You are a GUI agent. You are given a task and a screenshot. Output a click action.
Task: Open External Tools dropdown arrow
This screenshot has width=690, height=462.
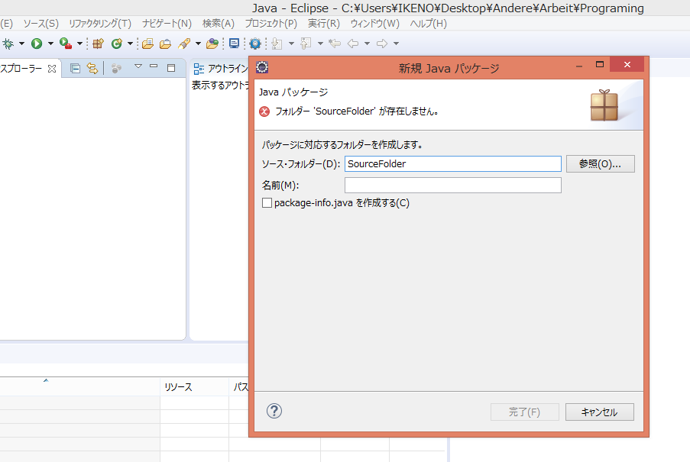tap(79, 44)
